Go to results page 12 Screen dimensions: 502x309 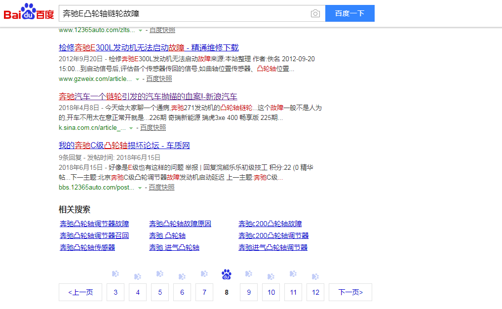point(315,292)
